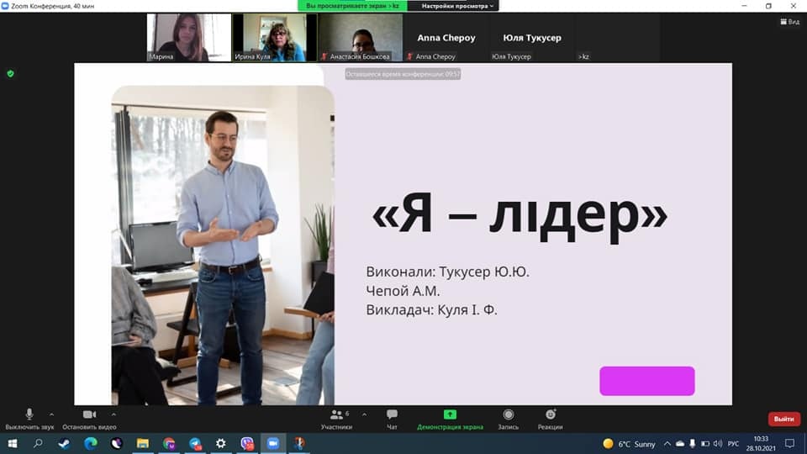This screenshot has height=454, width=807.
Task: Change layout using the Вид button
Action: point(789,22)
